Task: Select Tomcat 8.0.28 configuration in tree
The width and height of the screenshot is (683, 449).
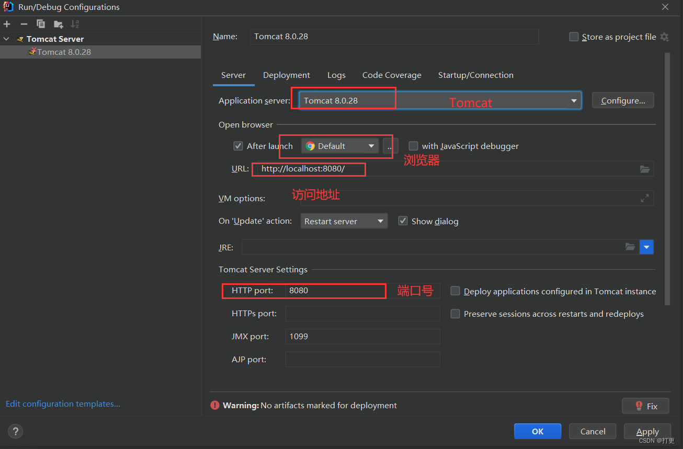Action: 100,52
